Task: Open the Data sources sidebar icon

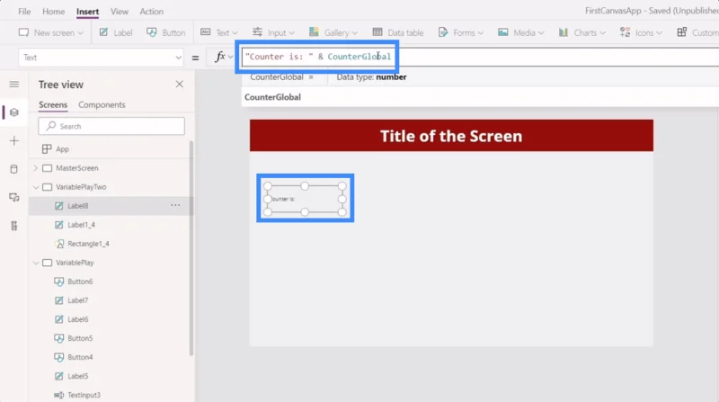Action: pos(14,169)
